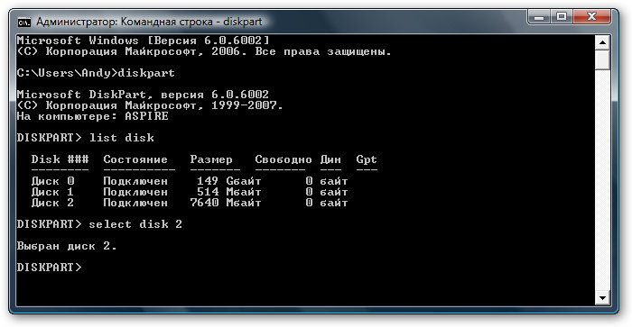632x327 pixels.
Task: Click '0 байт' free space for Диск 0
Action: click(327, 181)
